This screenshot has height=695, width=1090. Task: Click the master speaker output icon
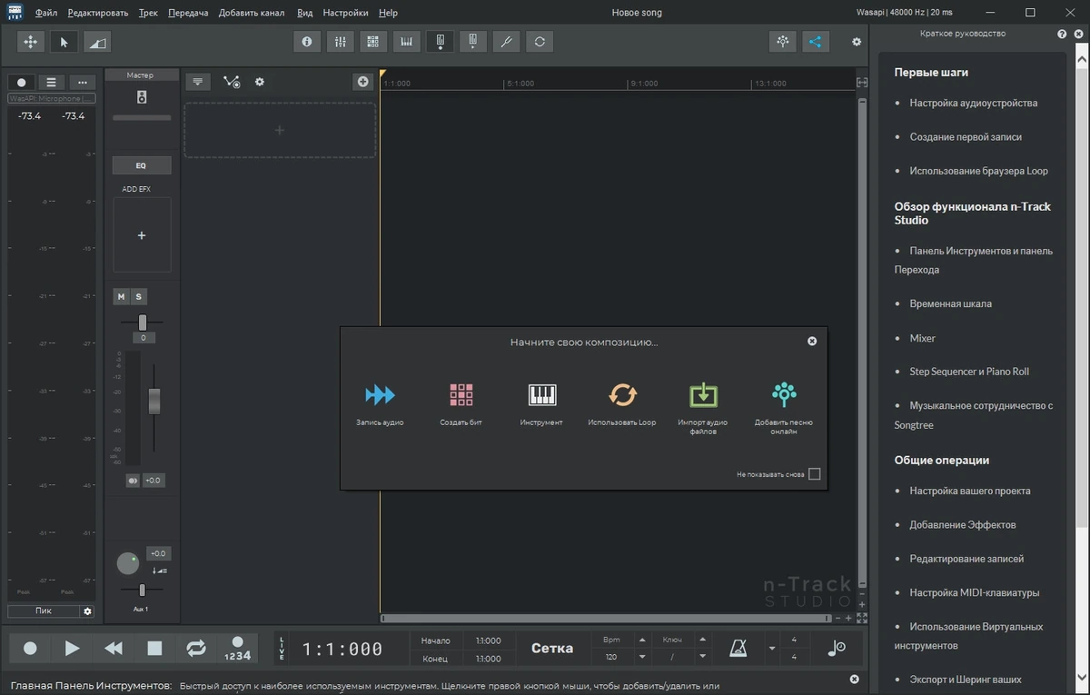pos(142,97)
